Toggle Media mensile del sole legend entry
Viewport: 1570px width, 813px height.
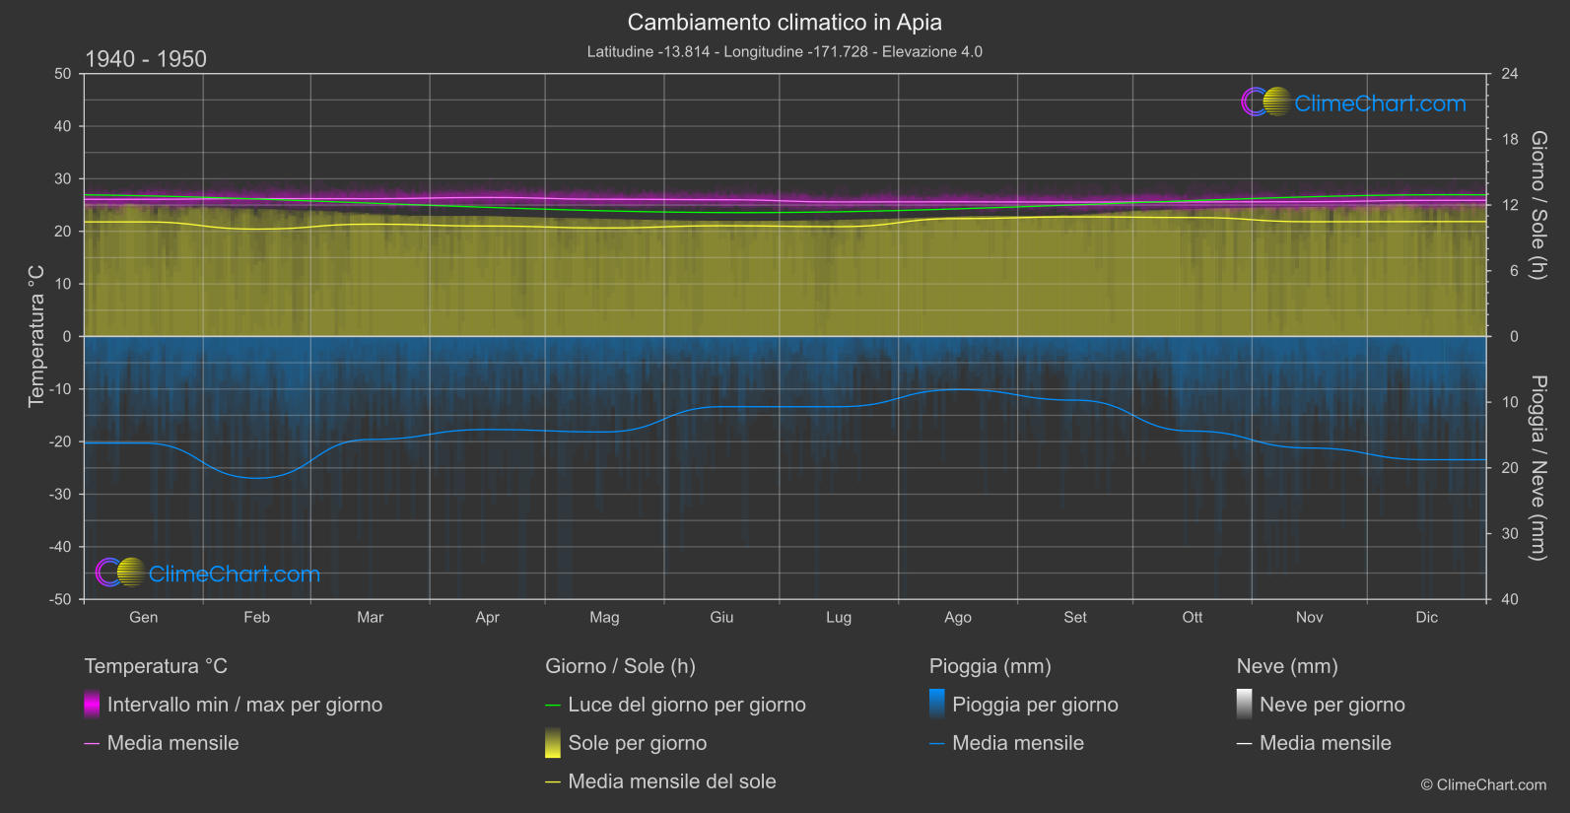(672, 781)
